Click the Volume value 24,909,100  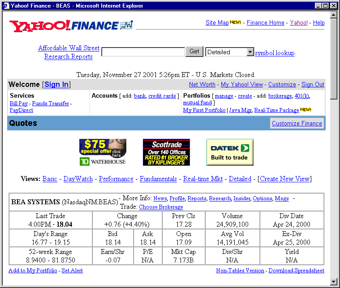pos(232,224)
